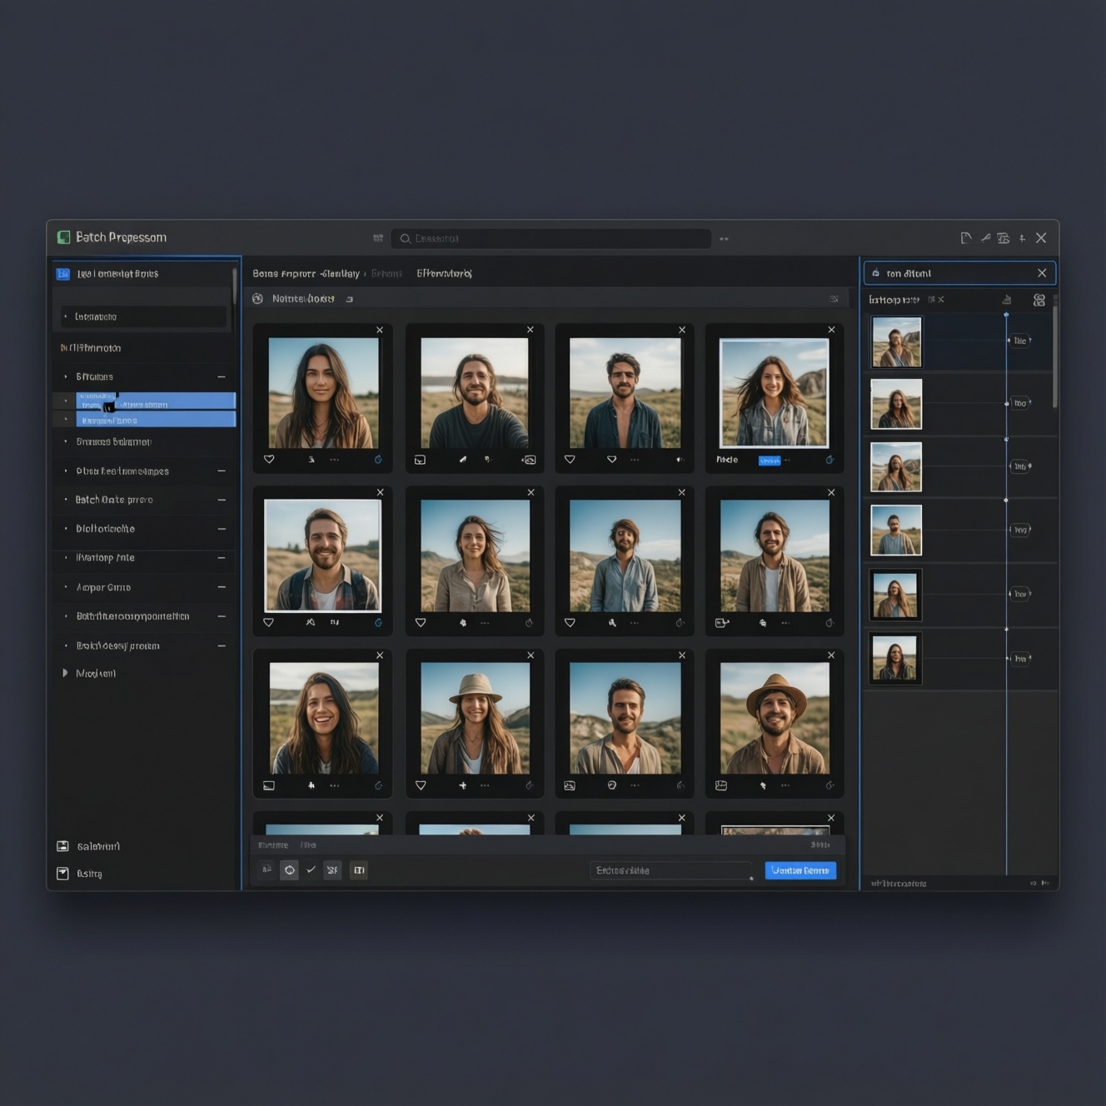Toggle the heart under woman in bucket hat
Viewport: 1106px width, 1106px height.
(x=421, y=785)
